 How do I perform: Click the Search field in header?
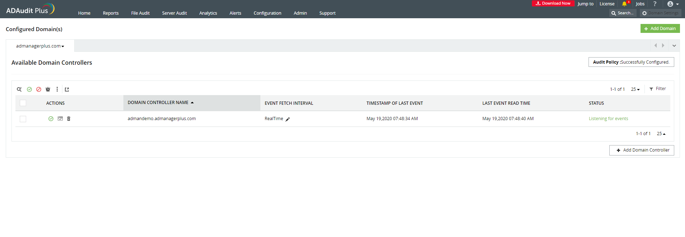pos(623,13)
